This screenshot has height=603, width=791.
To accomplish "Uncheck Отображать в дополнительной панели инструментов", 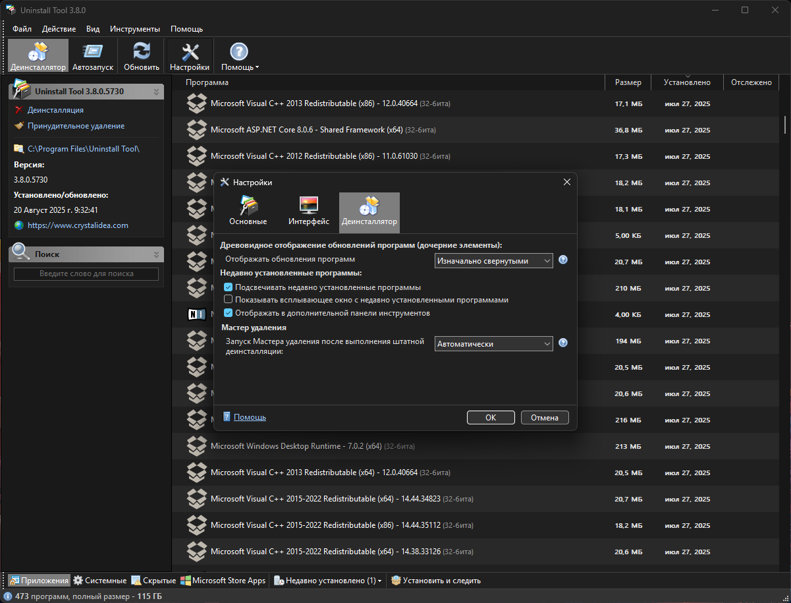I will pos(228,313).
